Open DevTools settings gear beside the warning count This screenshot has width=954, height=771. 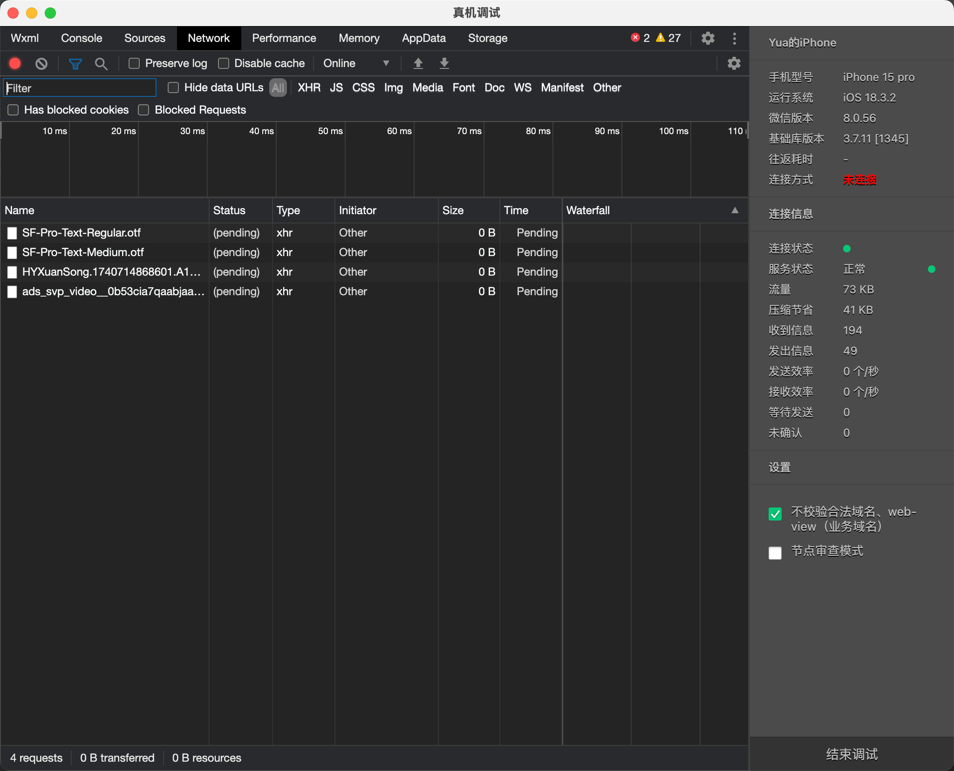point(708,38)
